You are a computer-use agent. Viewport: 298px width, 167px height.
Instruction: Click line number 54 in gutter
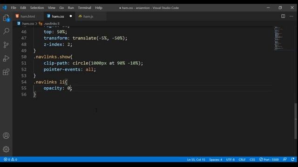[24, 82]
